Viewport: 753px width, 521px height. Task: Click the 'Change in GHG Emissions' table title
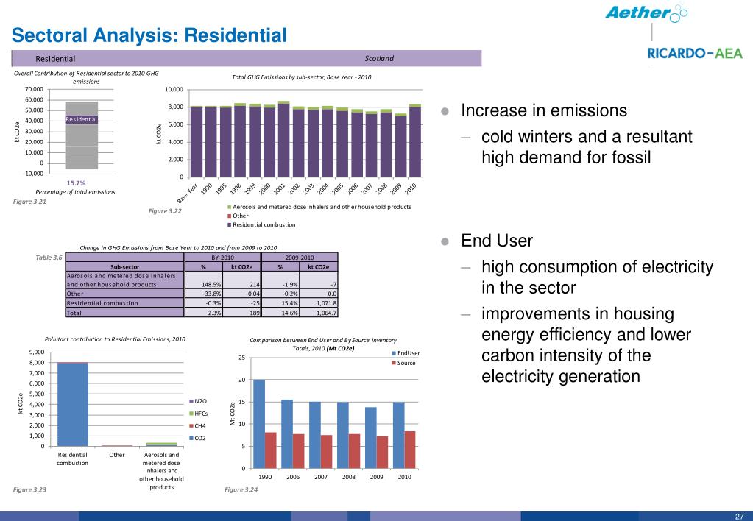pos(178,248)
